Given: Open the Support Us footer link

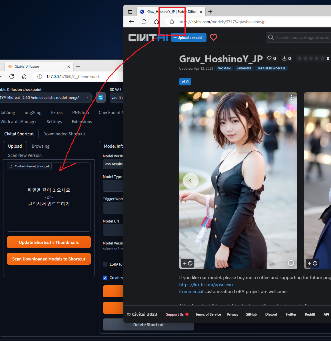Looking at the screenshot, I should pos(177,314).
